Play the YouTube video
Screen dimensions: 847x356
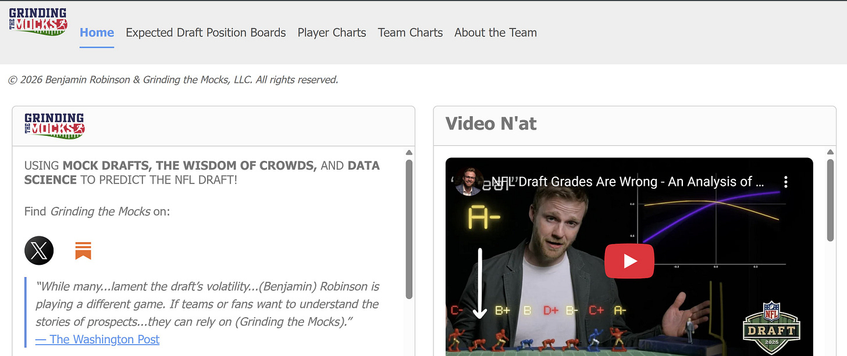(x=629, y=261)
